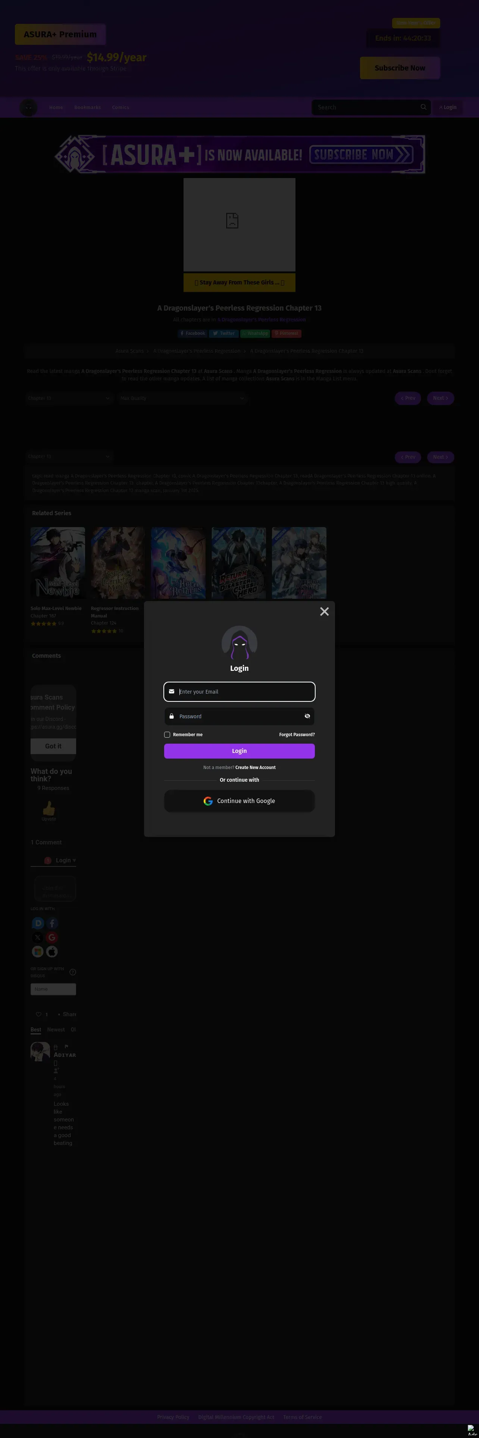The height and width of the screenshot is (1438, 479).
Task: Log in with X icon
Action: 38,937
